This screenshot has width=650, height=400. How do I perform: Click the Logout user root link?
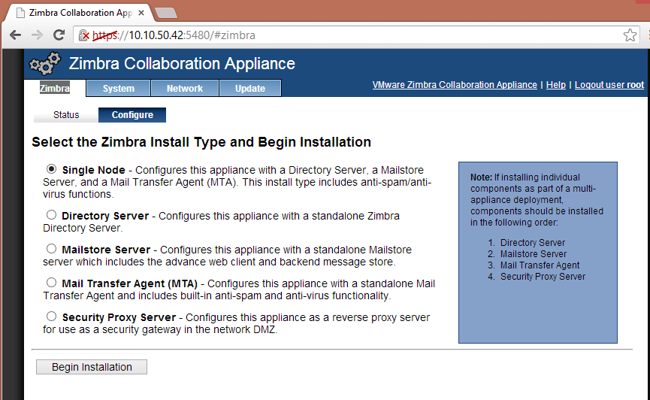pos(609,85)
